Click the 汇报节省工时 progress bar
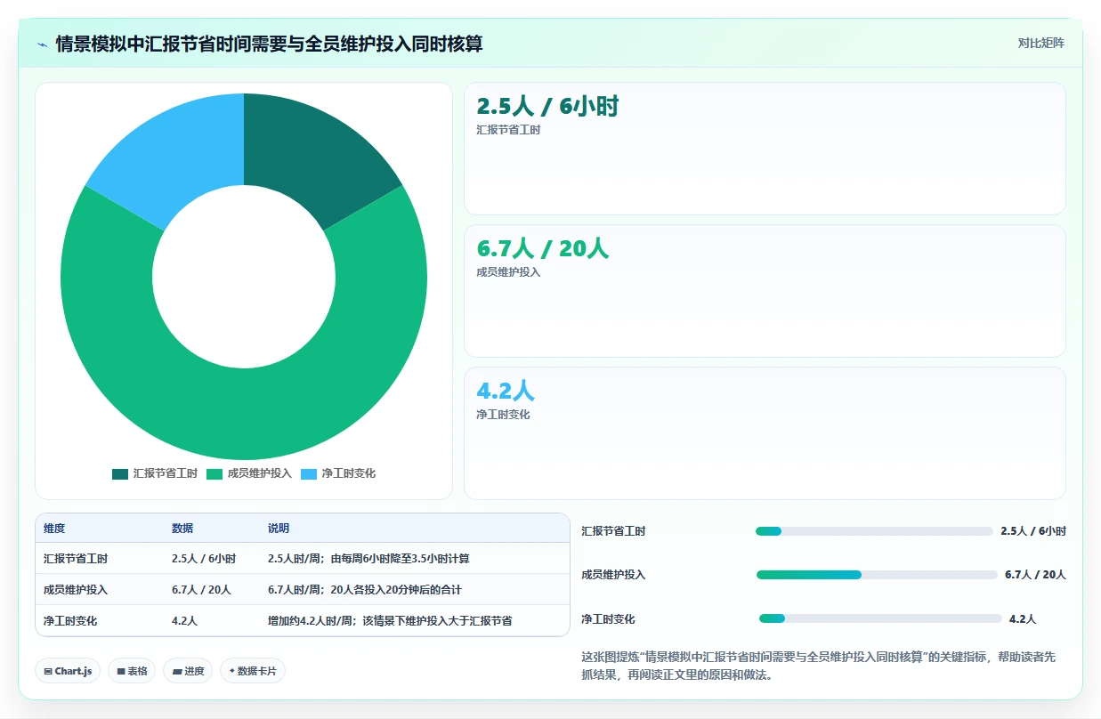Image resolution: width=1101 pixels, height=719 pixels. [x=874, y=531]
